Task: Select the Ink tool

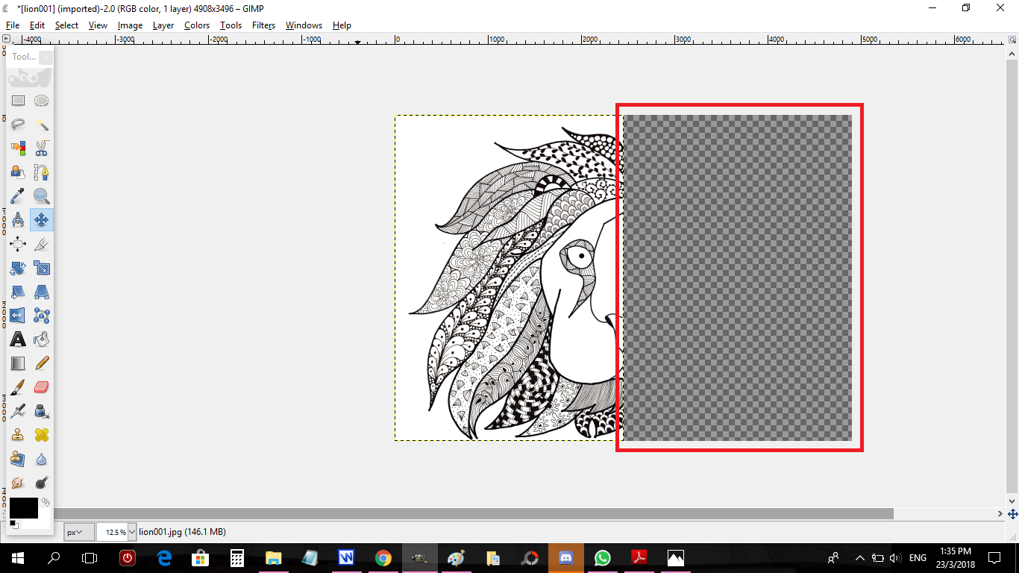Action: pos(42,411)
